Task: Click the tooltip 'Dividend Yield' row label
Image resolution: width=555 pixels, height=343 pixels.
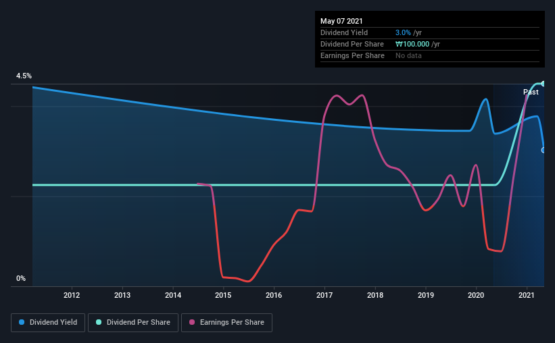Action: [344, 32]
